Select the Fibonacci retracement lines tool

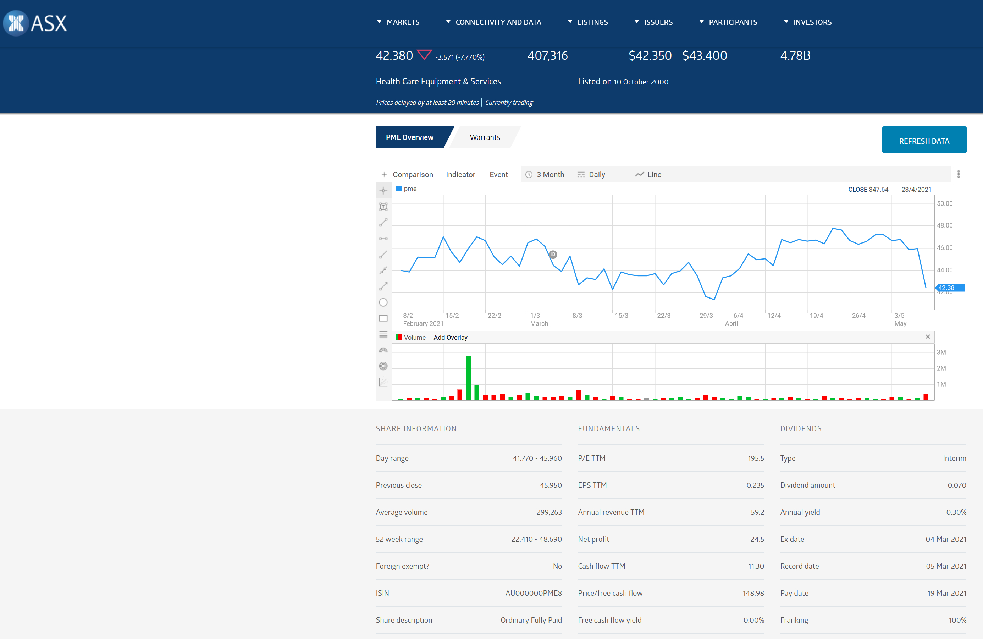pyautogui.click(x=383, y=334)
